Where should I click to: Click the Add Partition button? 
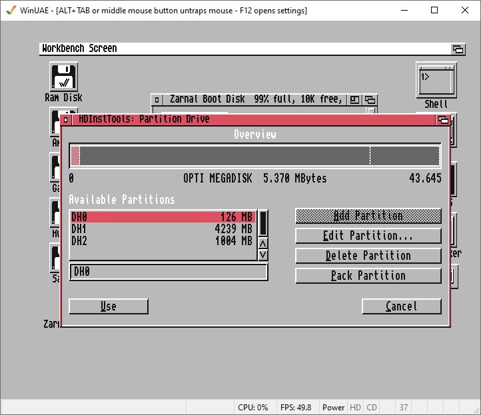point(368,216)
